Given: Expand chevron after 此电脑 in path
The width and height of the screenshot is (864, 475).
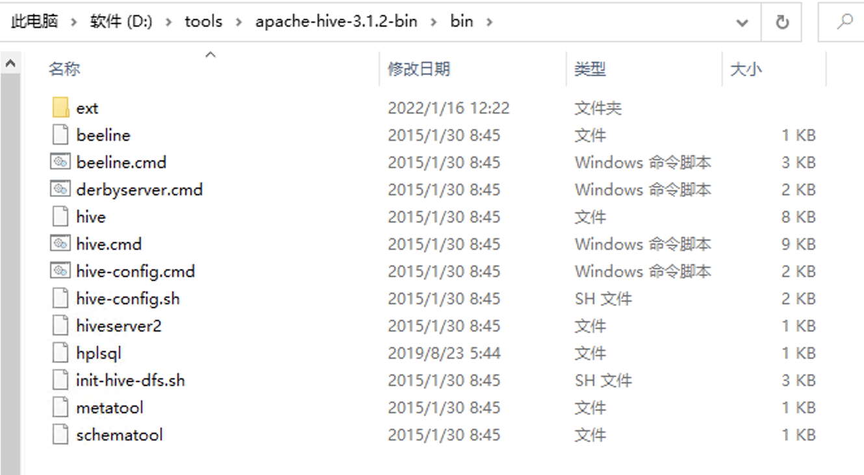Looking at the screenshot, I should click(x=74, y=22).
